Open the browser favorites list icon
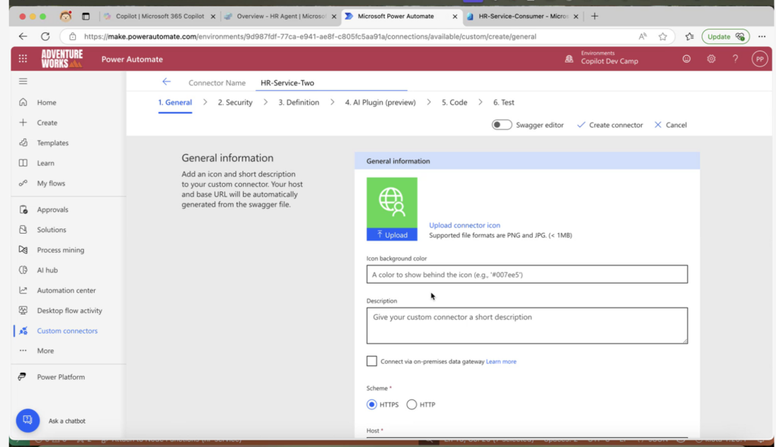 pos(690,36)
